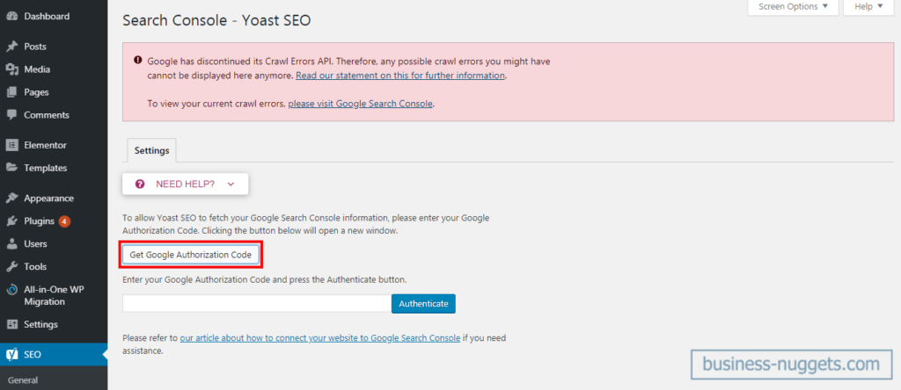Screen dimensions: 901x390
Task: Click the Elementor logo icon
Action: (x=11, y=145)
